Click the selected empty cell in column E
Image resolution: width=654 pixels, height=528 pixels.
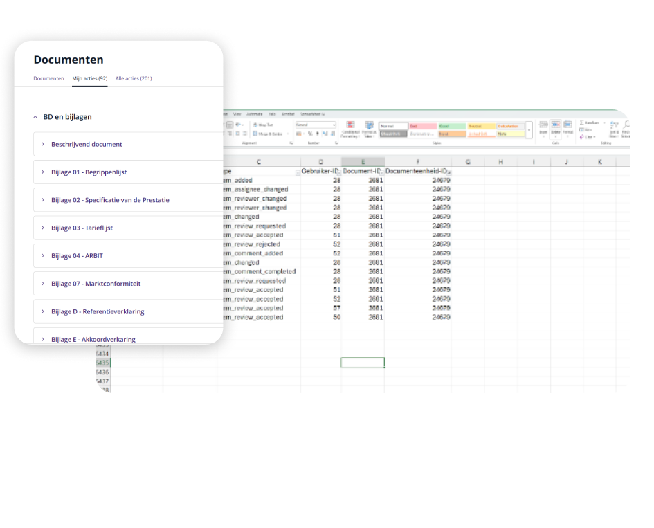(x=363, y=363)
